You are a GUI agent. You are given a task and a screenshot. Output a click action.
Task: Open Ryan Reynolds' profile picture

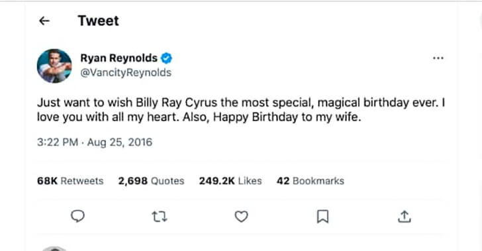[54, 66]
